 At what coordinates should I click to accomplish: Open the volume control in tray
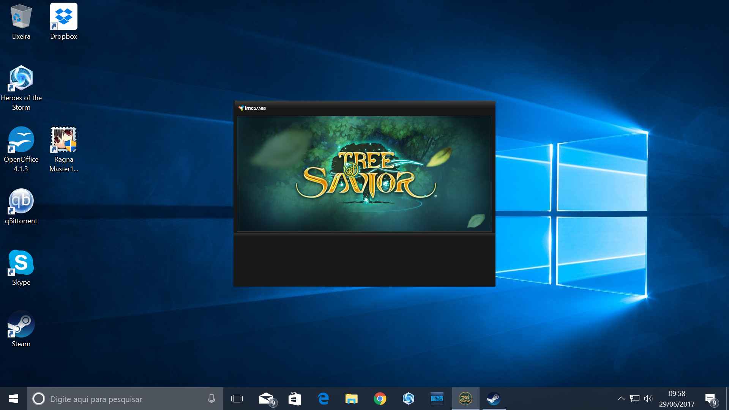coord(648,399)
